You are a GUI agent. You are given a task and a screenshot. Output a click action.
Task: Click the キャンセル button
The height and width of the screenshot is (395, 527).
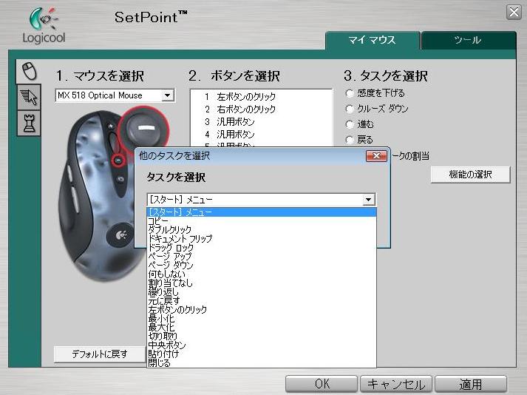tap(396, 384)
